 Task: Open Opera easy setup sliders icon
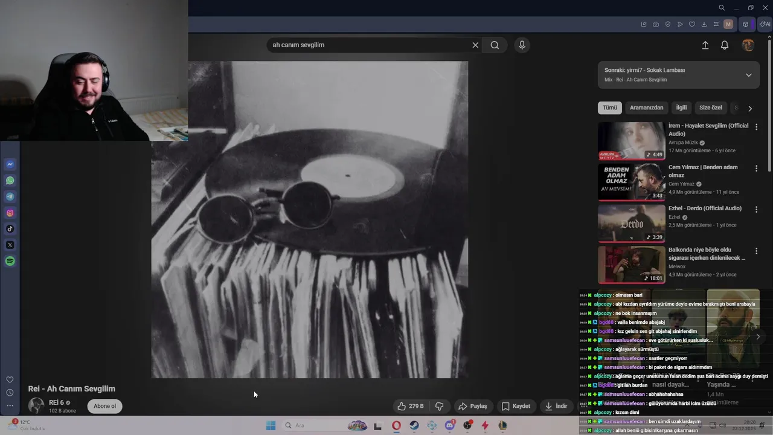716,24
